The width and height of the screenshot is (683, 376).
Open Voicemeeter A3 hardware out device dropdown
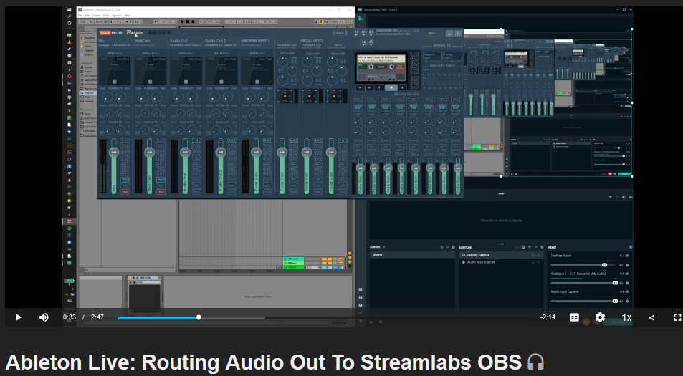(x=371, y=33)
